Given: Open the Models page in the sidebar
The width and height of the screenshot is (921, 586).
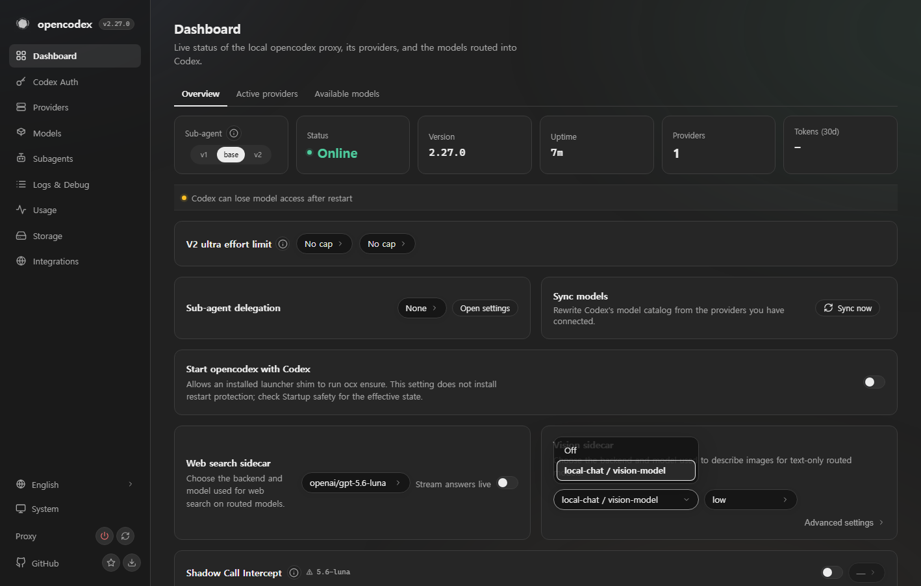Looking at the screenshot, I should 75,133.
